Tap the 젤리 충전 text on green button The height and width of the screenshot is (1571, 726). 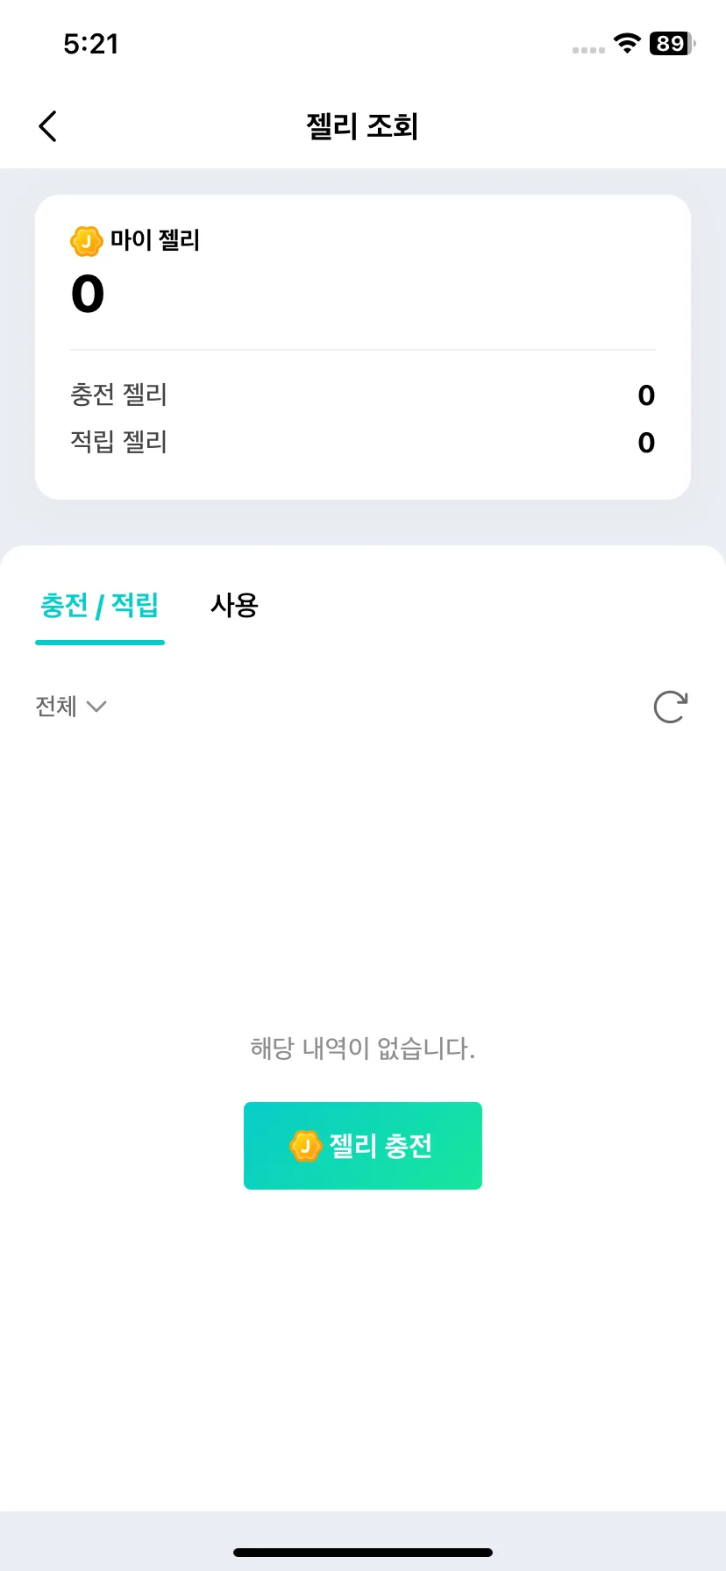click(x=381, y=1146)
